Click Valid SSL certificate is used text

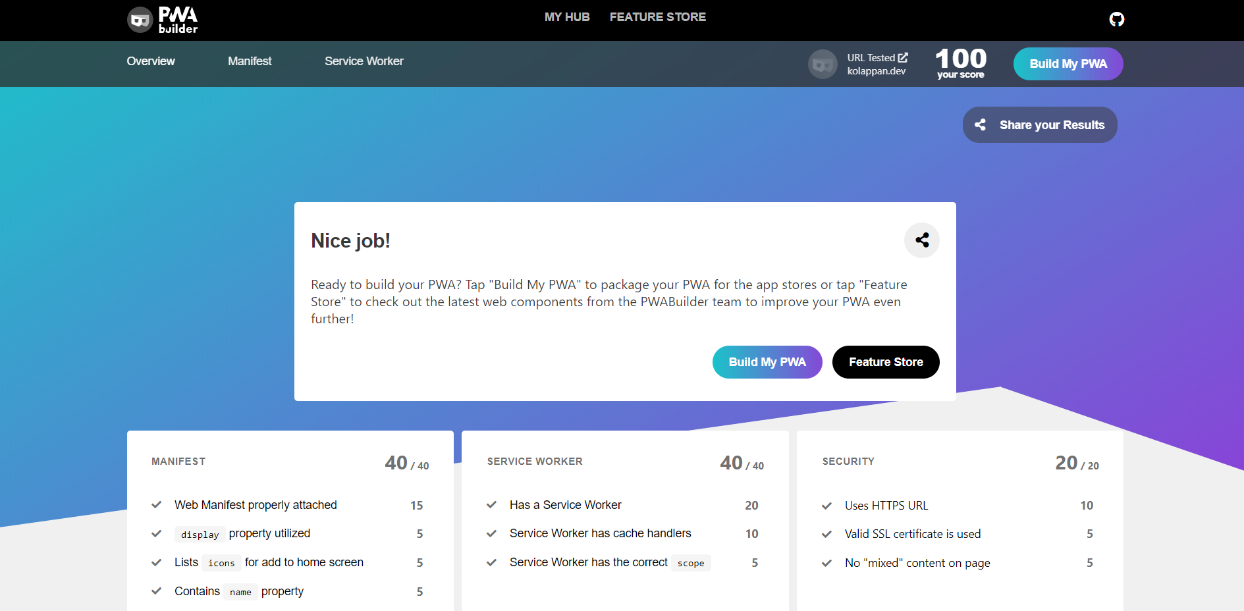(x=913, y=534)
